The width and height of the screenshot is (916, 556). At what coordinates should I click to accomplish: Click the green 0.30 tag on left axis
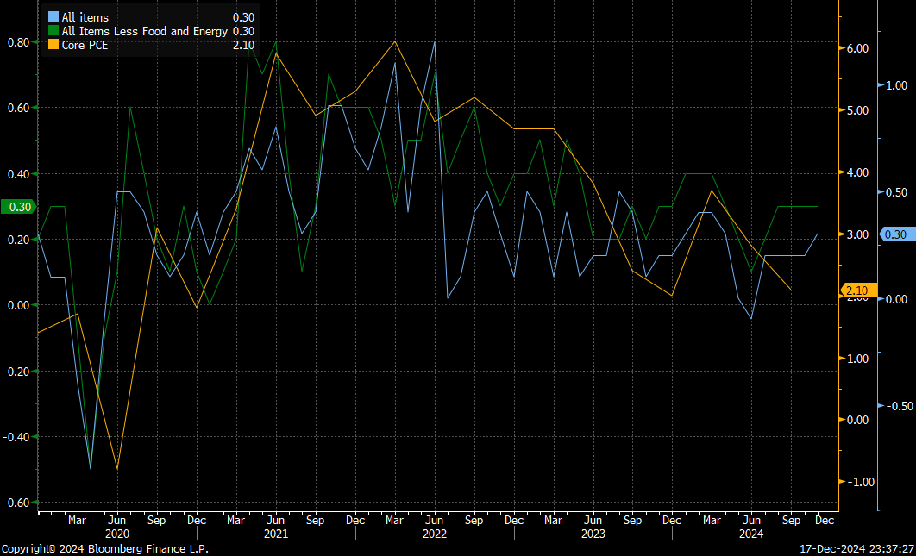click(17, 207)
